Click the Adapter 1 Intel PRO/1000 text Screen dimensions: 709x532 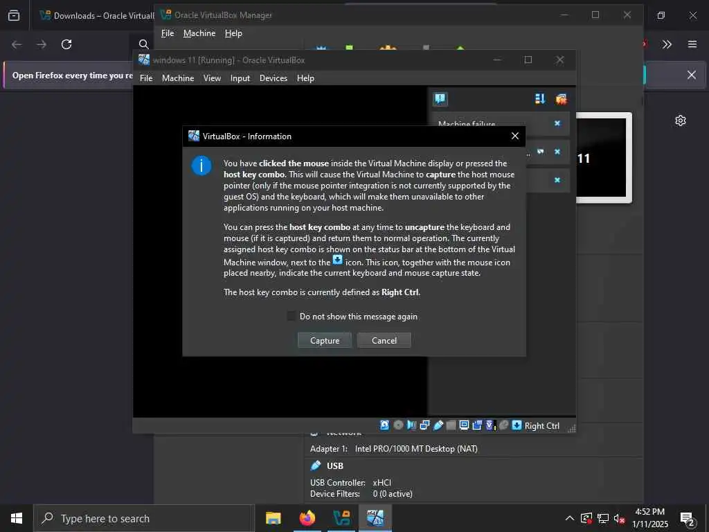point(394,448)
